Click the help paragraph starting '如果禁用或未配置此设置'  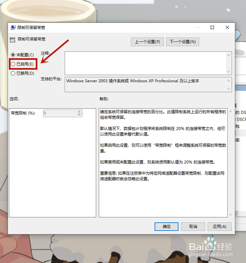pyautogui.click(x=157, y=162)
